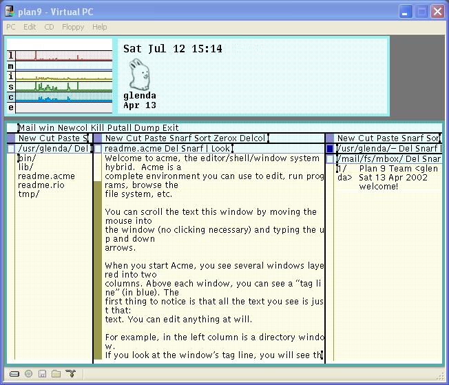Screen dimensions: 449x385
Task: Click the layout box beside /mail/fs/mbox/ tag
Action: point(330,159)
